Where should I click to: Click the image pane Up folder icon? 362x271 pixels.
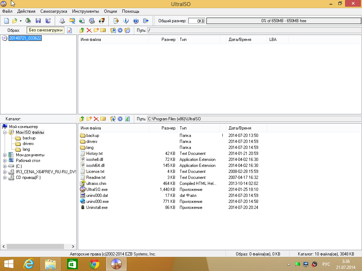click(x=82, y=30)
